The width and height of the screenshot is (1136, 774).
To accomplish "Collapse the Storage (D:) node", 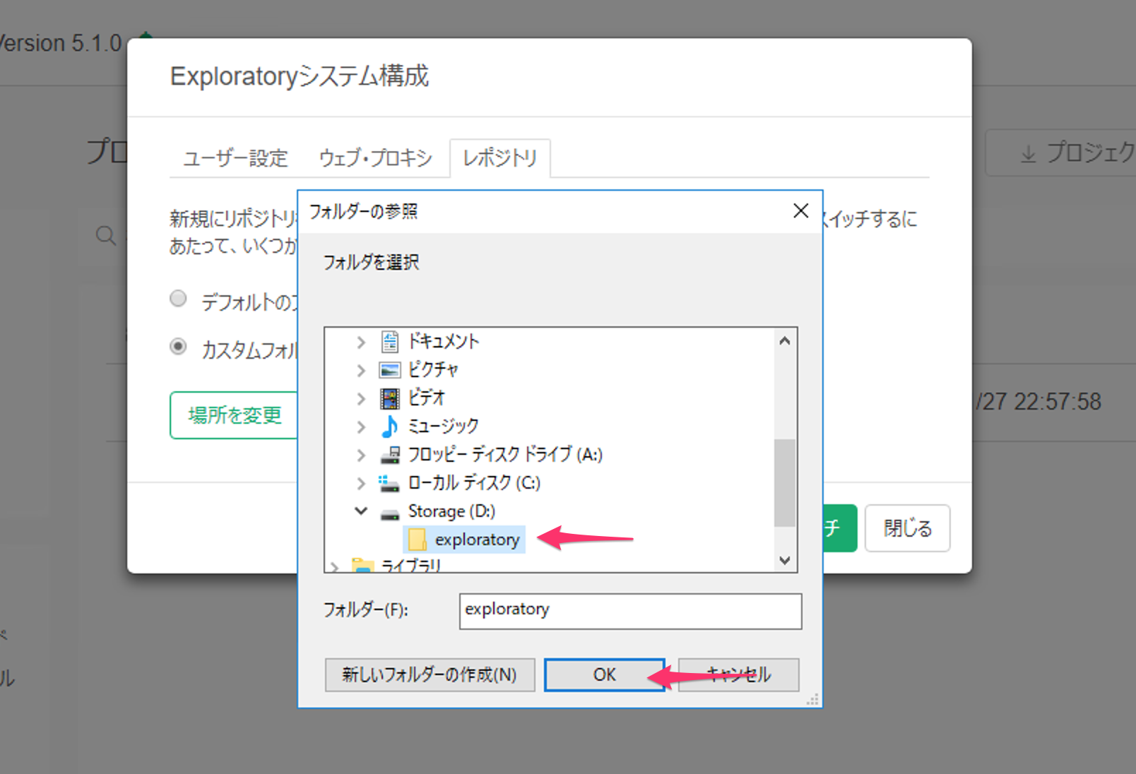I will click(x=361, y=511).
